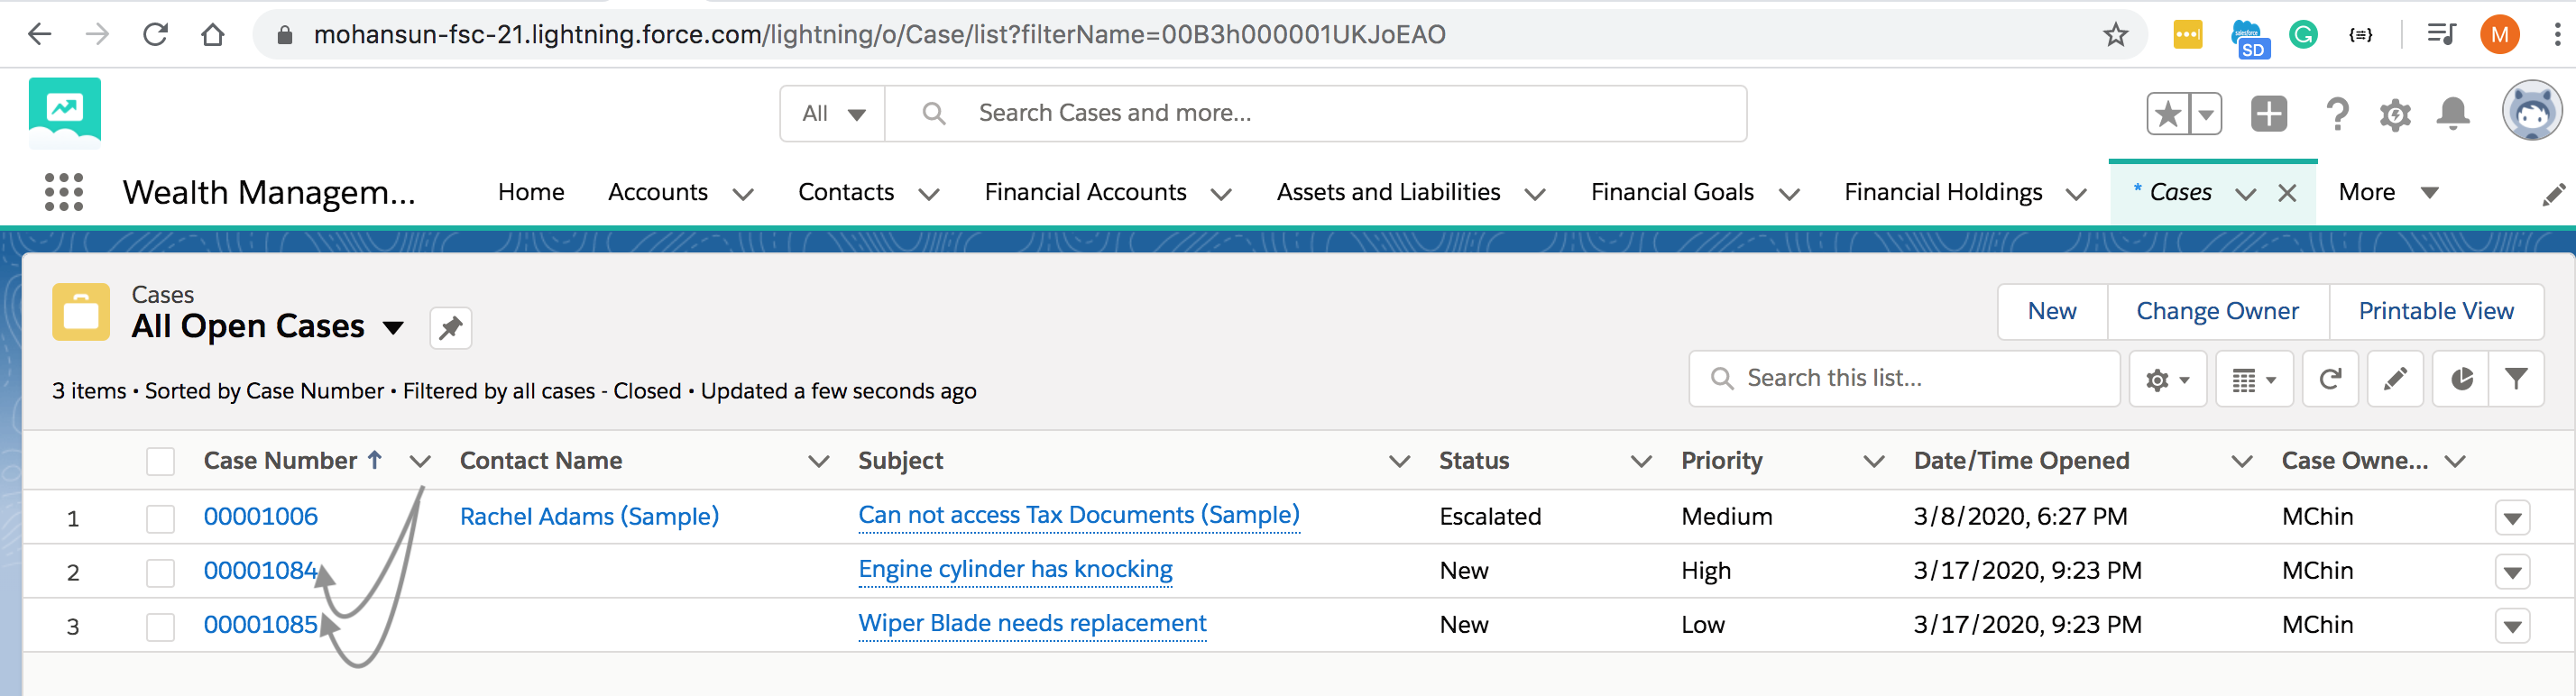Screen dimensions: 2576x696
Task: Expand Accounts tab chevron menu
Action: coord(742,194)
